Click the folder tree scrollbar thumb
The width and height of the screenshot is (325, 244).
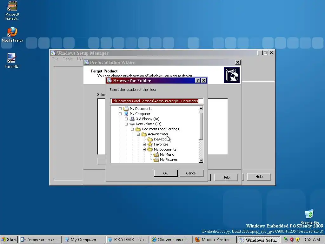[201, 126]
